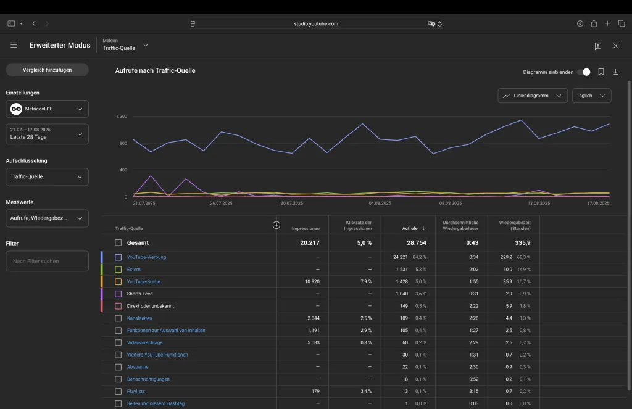Viewport: 632px width, 409px height.
Task: Click the send feedback icon
Action: (x=597, y=46)
